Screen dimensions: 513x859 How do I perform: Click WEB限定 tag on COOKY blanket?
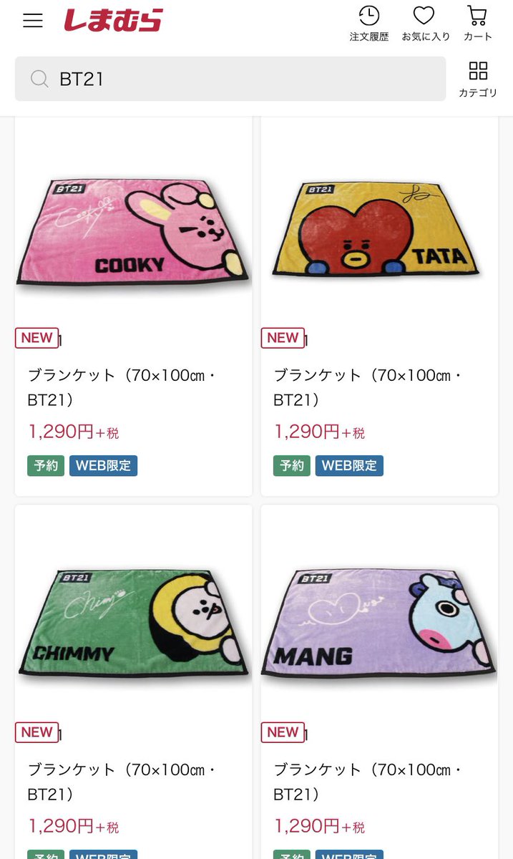tap(103, 466)
